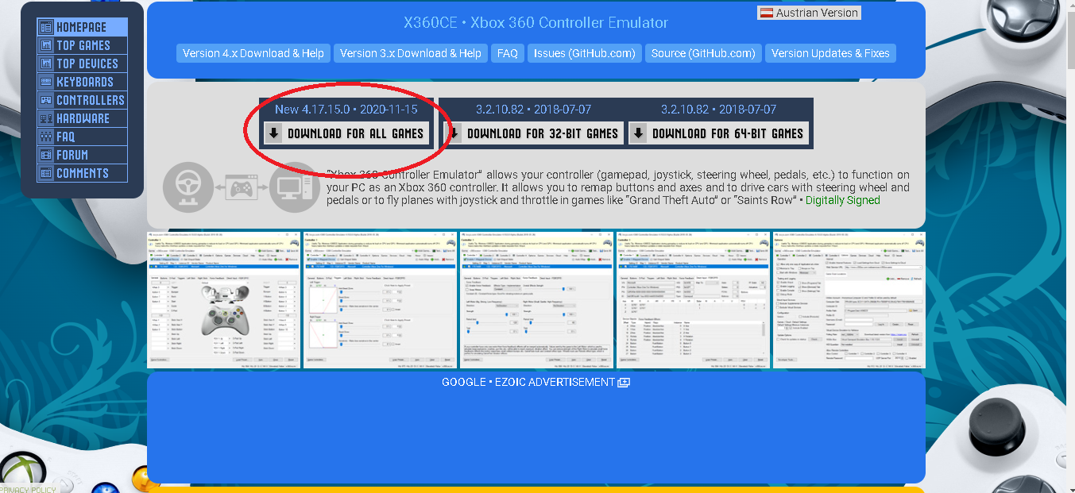Click download arrow icon for 64-bit games
This screenshot has height=493, width=1075.
click(x=639, y=133)
